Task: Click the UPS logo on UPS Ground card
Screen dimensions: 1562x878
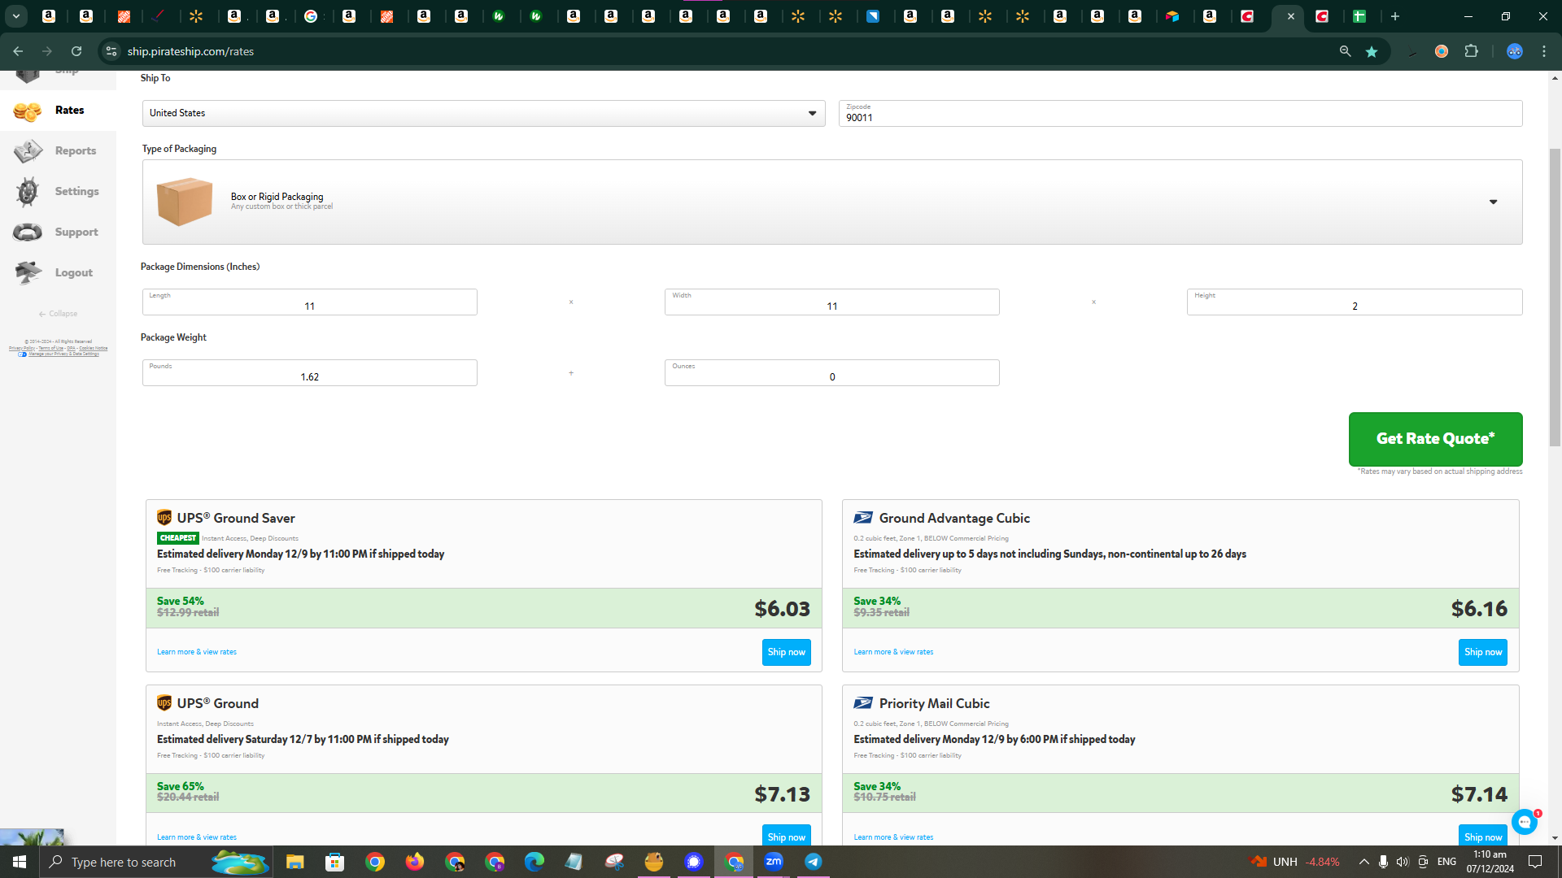Action: [164, 703]
